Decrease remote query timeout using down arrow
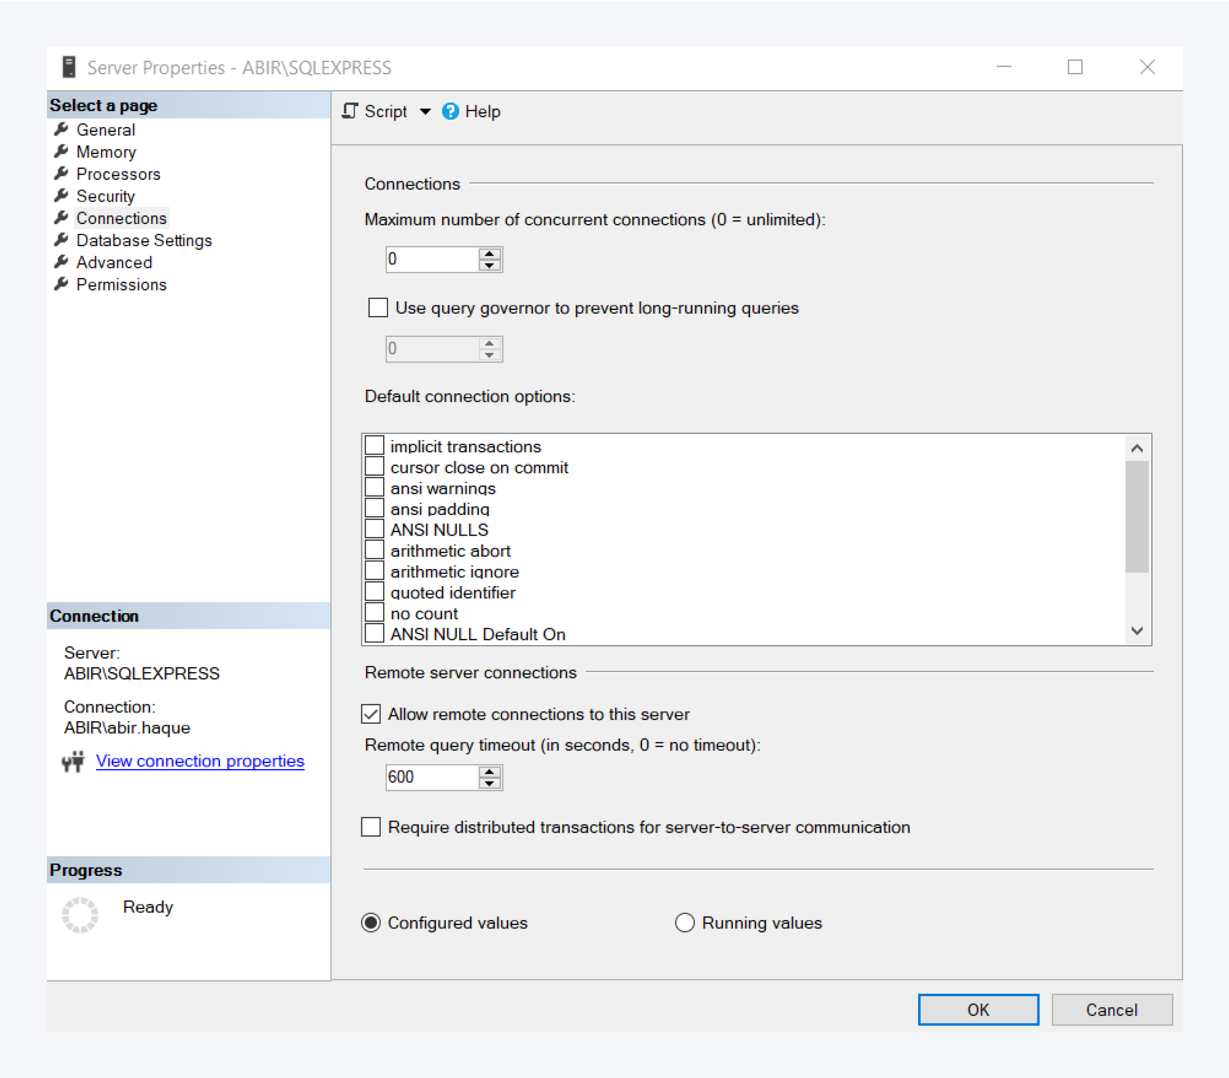Image resolution: width=1229 pixels, height=1078 pixels. tap(491, 783)
